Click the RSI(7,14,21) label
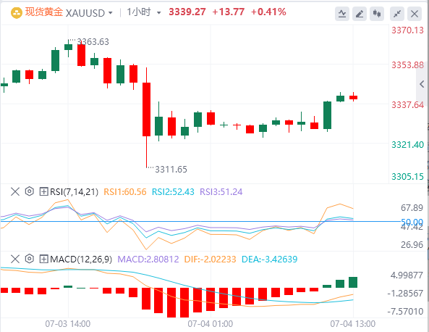 74,191
